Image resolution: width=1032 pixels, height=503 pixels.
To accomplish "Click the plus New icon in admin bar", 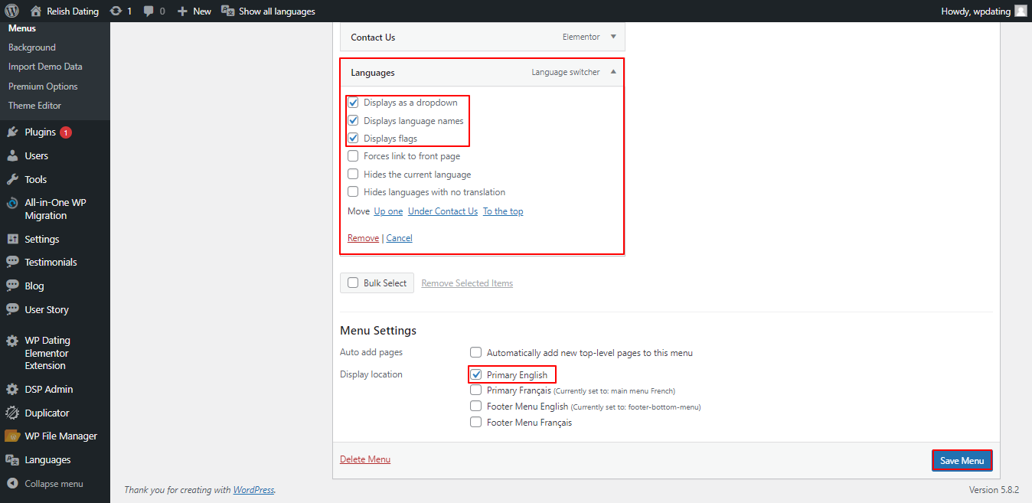I will coord(182,11).
